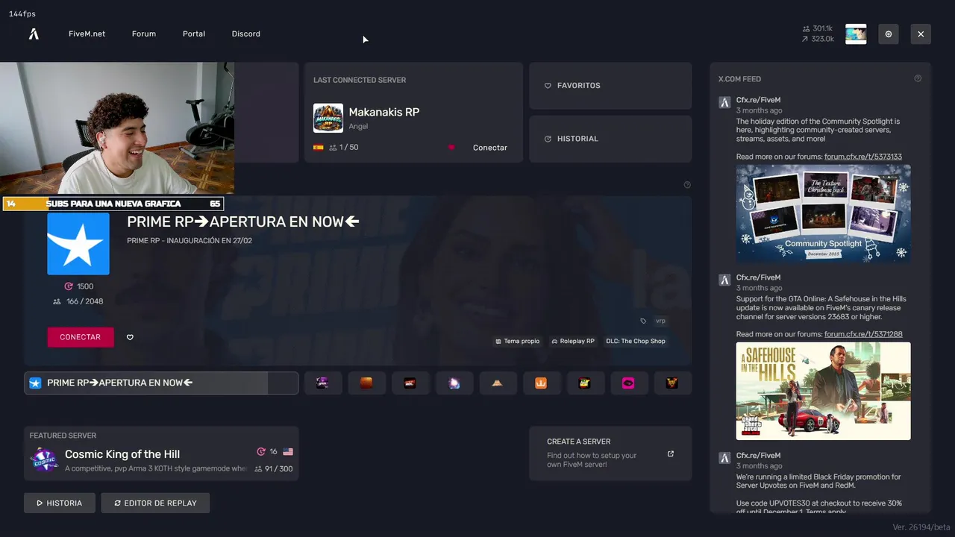955x537 pixels.
Task: Select the purple galaxy server icon
Action: 454,383
